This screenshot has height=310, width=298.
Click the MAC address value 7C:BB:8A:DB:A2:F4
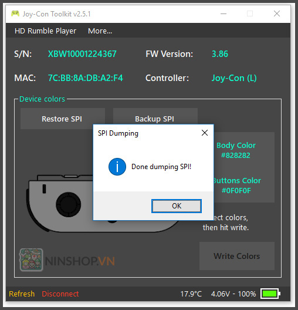tap(86, 78)
